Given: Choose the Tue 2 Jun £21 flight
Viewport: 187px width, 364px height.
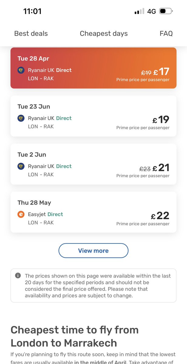Looking at the screenshot, I should [93, 164].
